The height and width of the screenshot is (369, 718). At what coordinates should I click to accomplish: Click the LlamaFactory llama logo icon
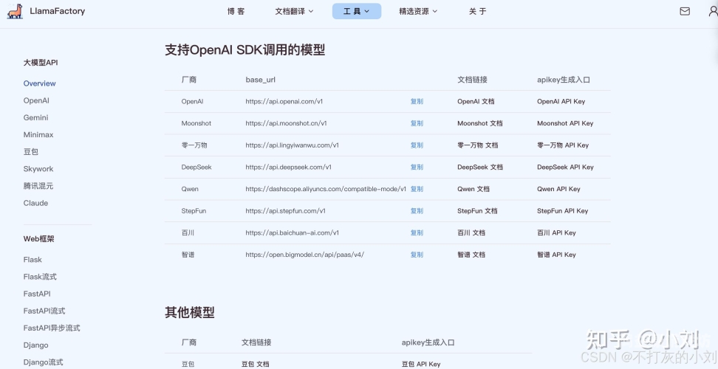tap(15, 11)
